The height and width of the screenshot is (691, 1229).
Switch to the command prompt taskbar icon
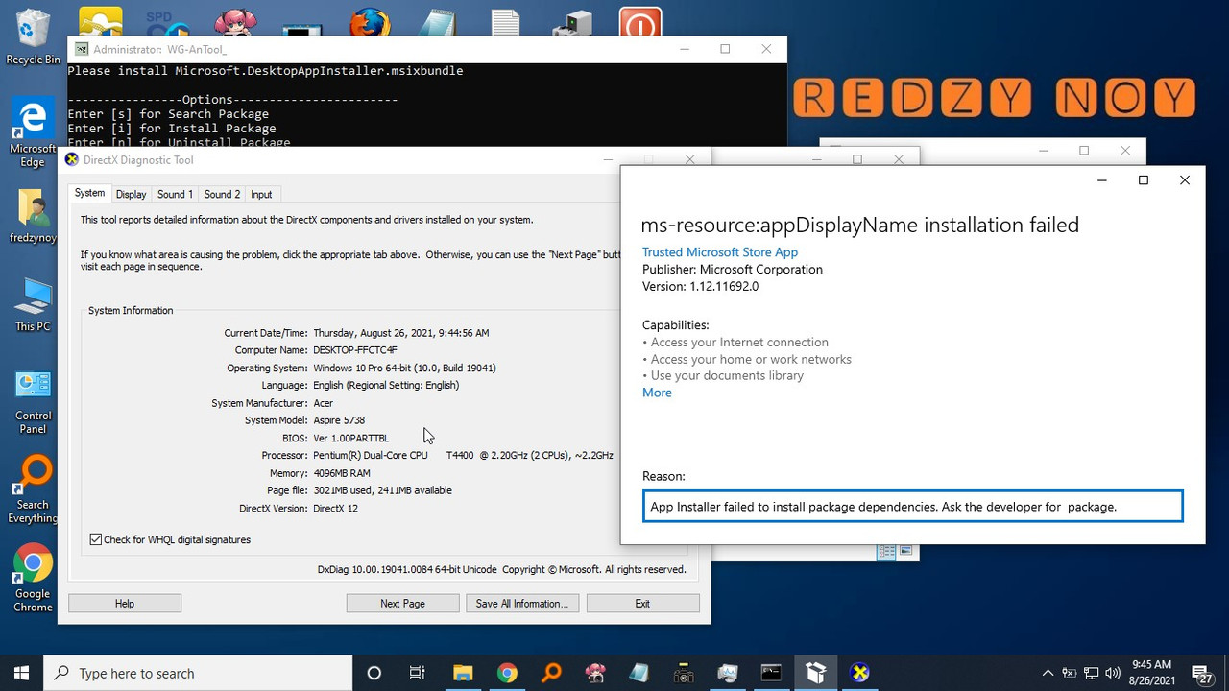click(x=771, y=673)
